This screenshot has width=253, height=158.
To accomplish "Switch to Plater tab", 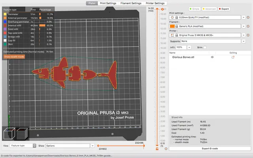I will coord(92,3).
